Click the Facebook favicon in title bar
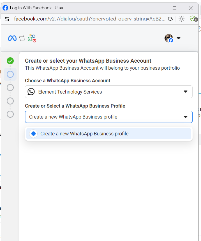 pos(5,8)
